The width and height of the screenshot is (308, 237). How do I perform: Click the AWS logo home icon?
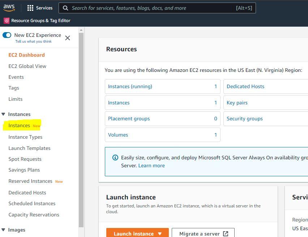[9, 8]
